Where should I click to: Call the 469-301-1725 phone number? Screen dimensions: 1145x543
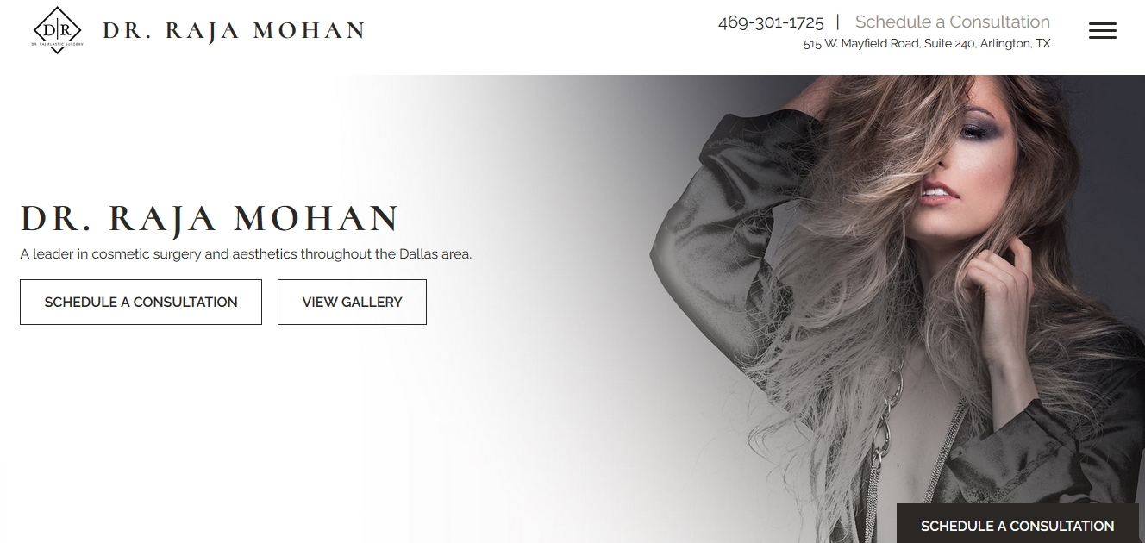(x=771, y=22)
